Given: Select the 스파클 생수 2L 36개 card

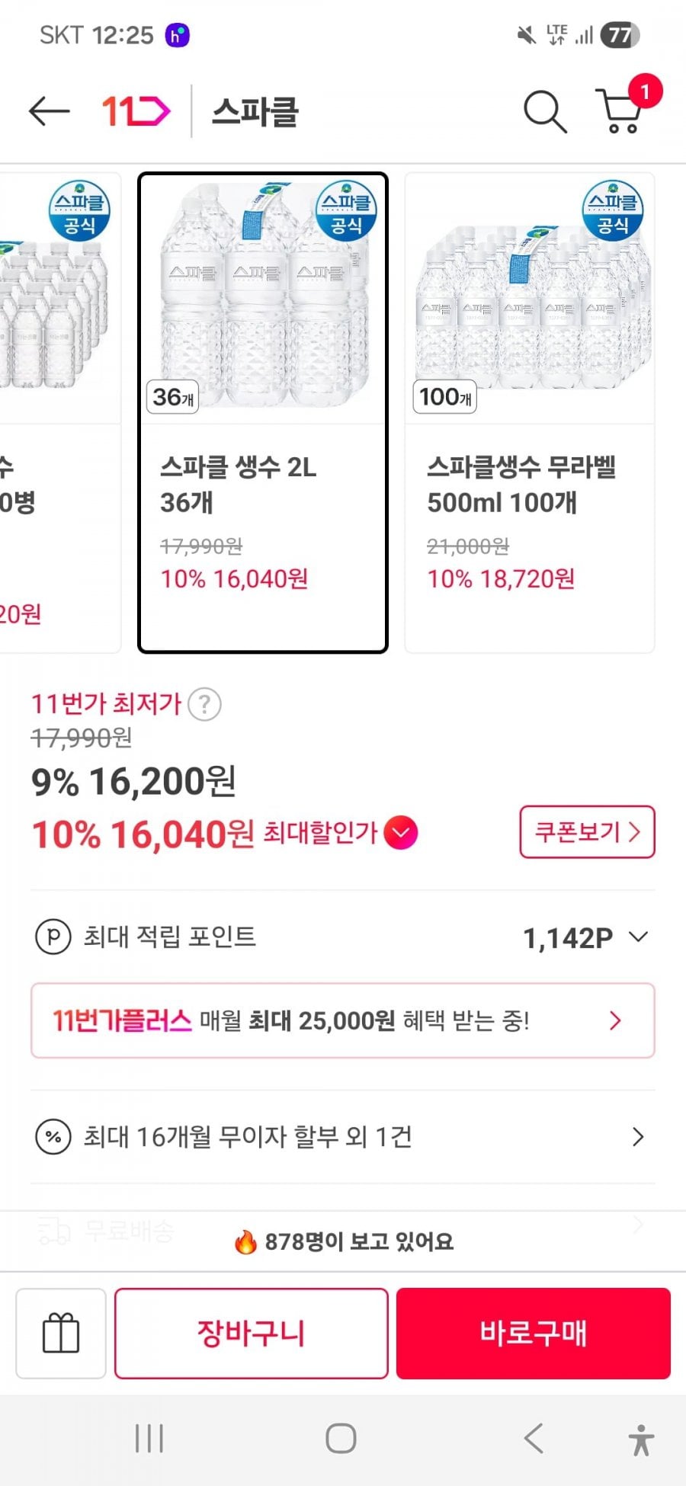Looking at the screenshot, I should (x=263, y=412).
